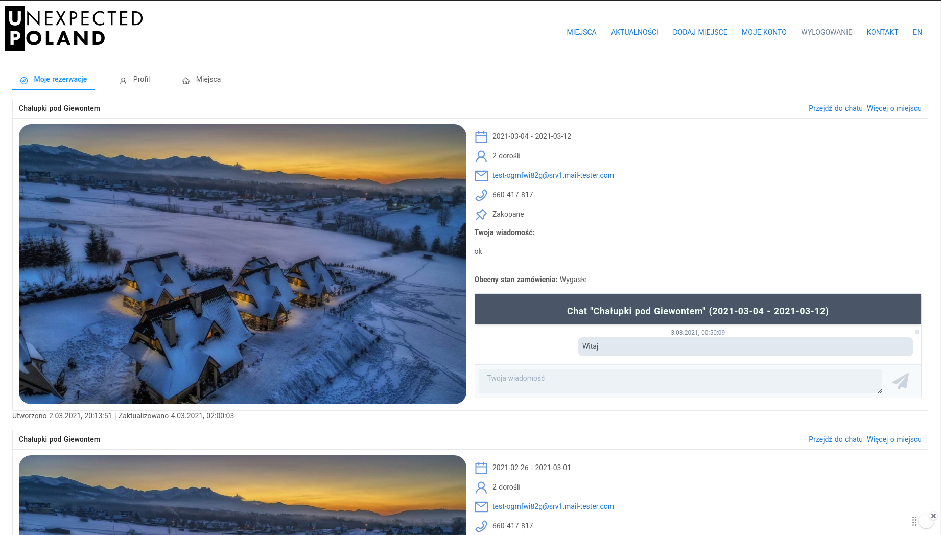This screenshot has width=941, height=535.
Task: Switch to the Miejsca tab
Action: pyautogui.click(x=202, y=80)
